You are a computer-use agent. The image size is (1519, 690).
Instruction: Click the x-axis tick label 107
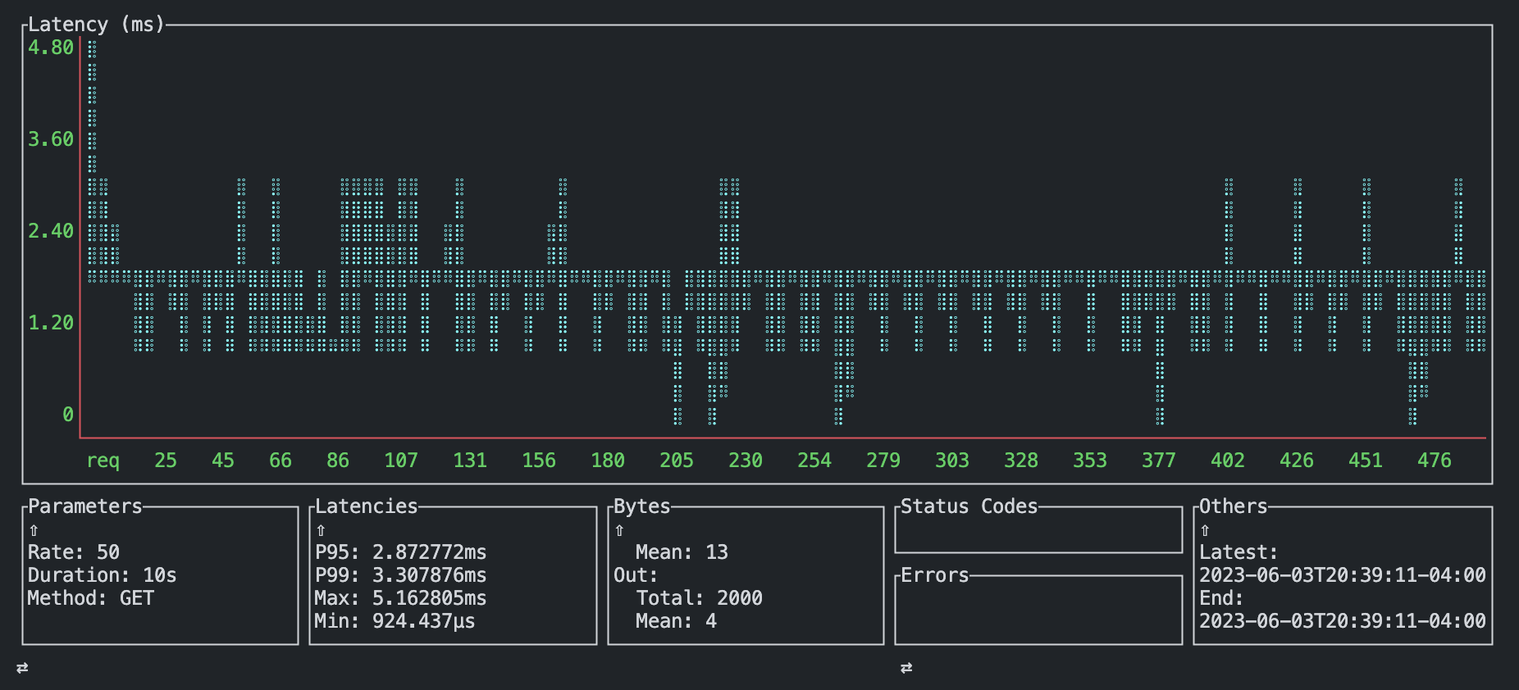[x=401, y=461]
